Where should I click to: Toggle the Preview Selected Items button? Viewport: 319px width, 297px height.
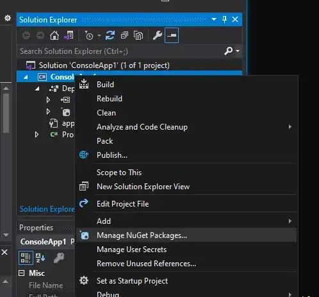(x=172, y=35)
